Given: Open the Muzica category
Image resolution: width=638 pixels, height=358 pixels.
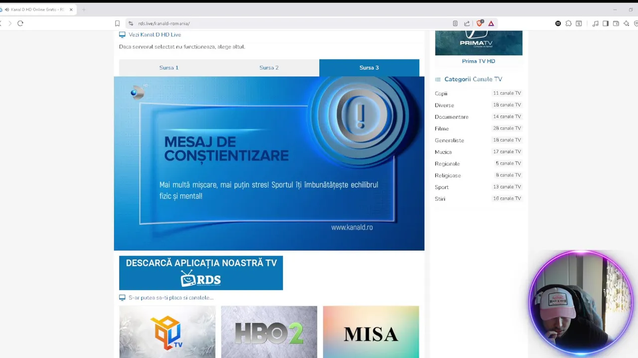Looking at the screenshot, I should click(443, 152).
